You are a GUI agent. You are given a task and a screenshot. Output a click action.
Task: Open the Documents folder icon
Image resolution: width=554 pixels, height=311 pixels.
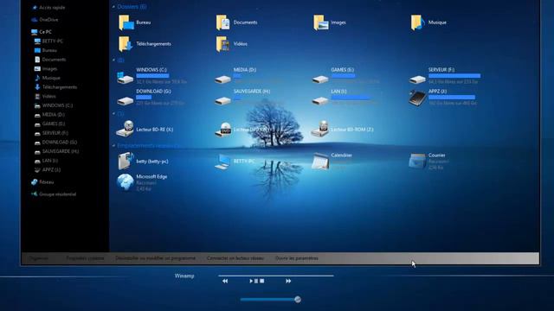pos(223,22)
